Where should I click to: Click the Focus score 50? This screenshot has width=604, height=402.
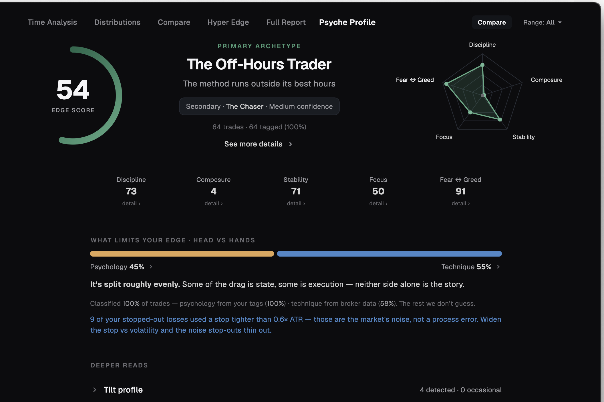[x=378, y=191]
